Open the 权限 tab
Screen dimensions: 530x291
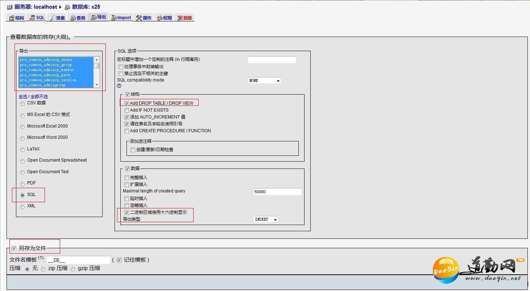point(164,18)
